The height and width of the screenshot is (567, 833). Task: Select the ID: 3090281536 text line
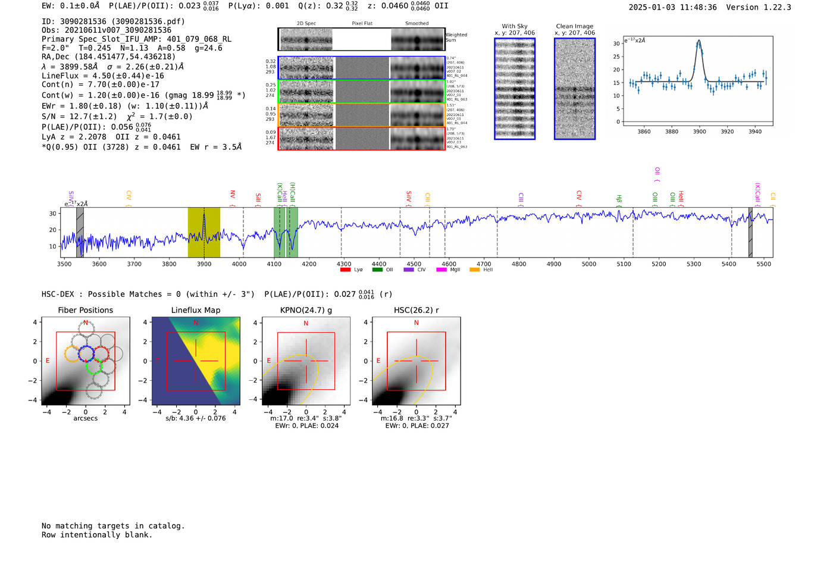[x=113, y=21]
